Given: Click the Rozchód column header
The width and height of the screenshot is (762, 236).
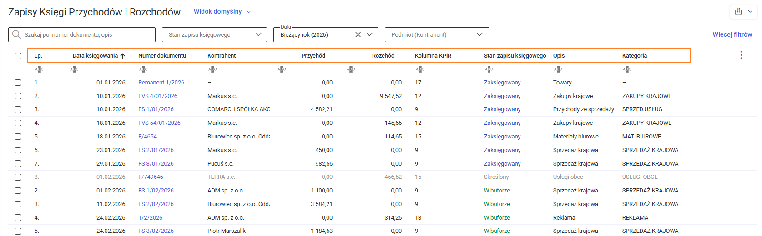Looking at the screenshot, I should pos(383,56).
